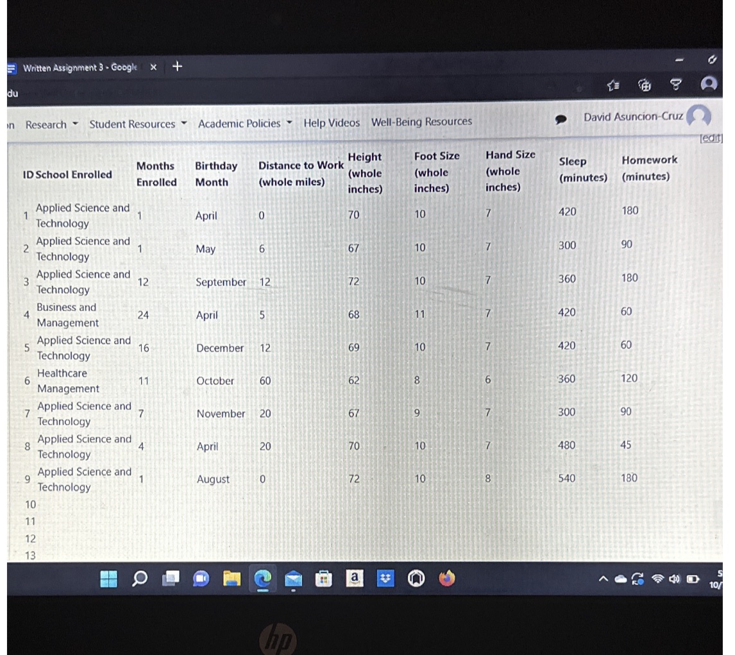Click the Mail icon in the taskbar
This screenshot has width=735, height=655.
(x=294, y=578)
